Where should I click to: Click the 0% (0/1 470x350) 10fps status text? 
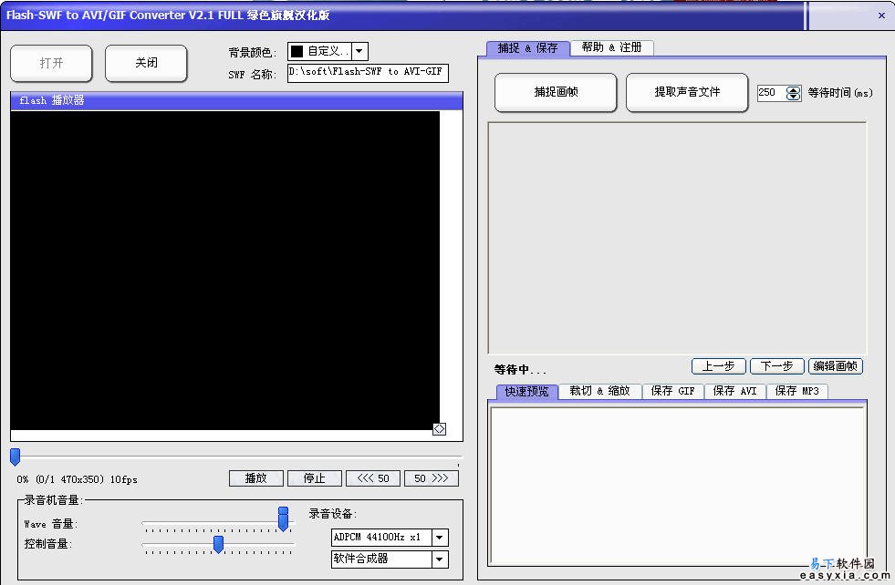(77, 479)
